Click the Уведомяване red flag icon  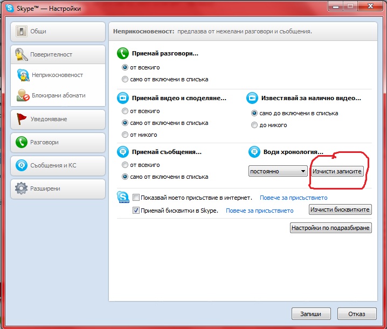[x=21, y=119]
